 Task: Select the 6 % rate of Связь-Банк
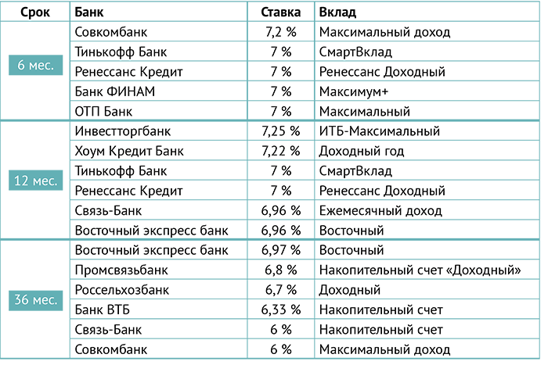(x=280, y=330)
